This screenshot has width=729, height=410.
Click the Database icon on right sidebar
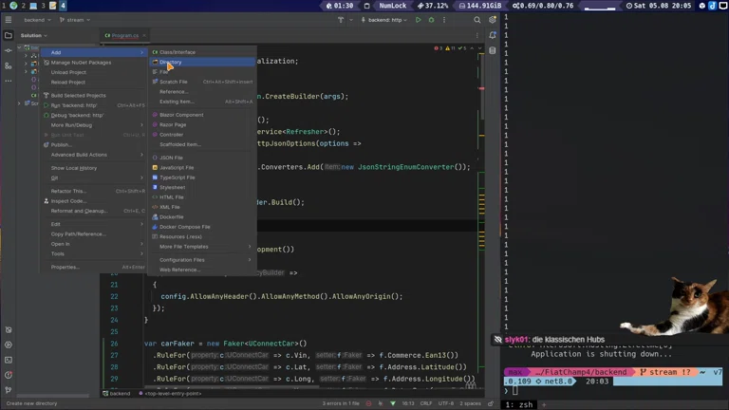(493, 50)
